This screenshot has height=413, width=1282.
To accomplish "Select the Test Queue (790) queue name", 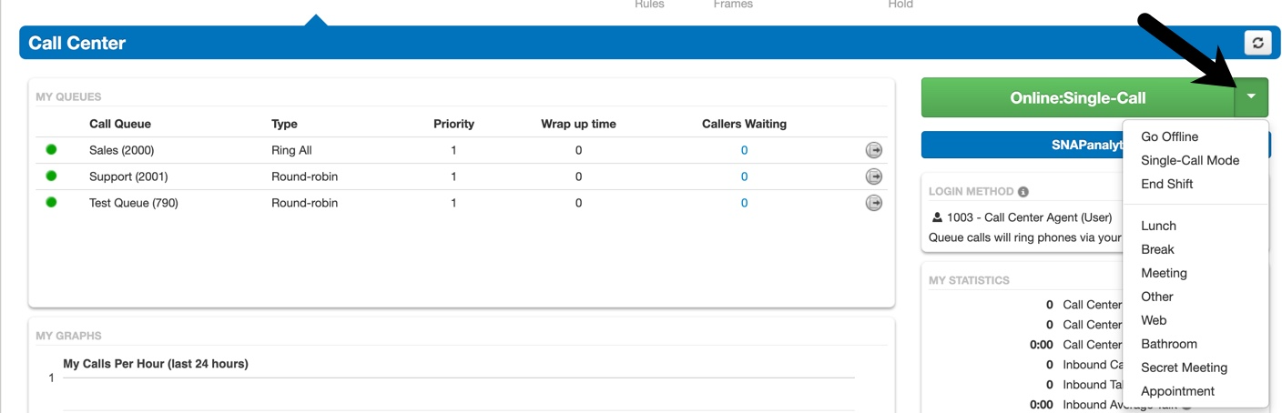I will tap(134, 203).
